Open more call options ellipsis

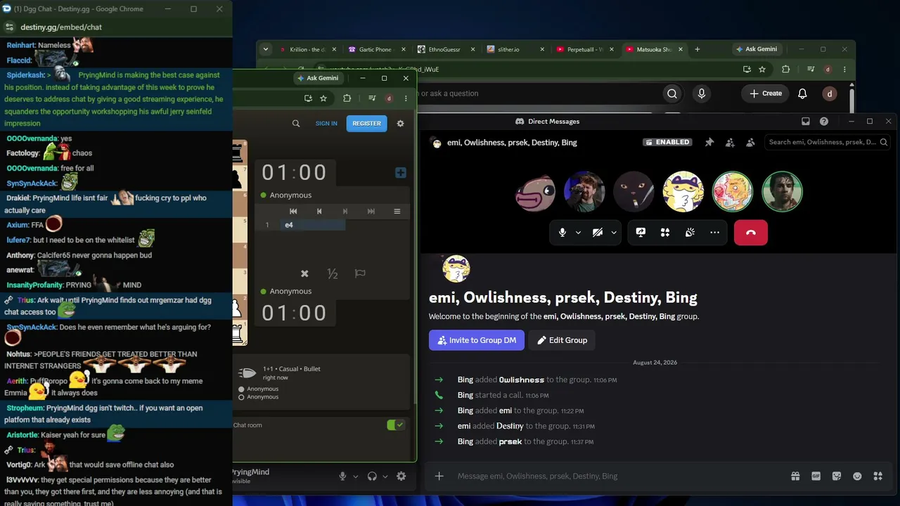(714, 233)
